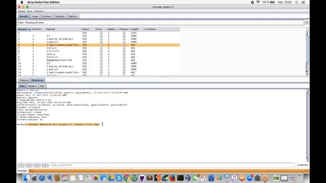Viewport: 326px width, 183px height.
Task: Open Finder from the dock
Action: click(26, 178)
